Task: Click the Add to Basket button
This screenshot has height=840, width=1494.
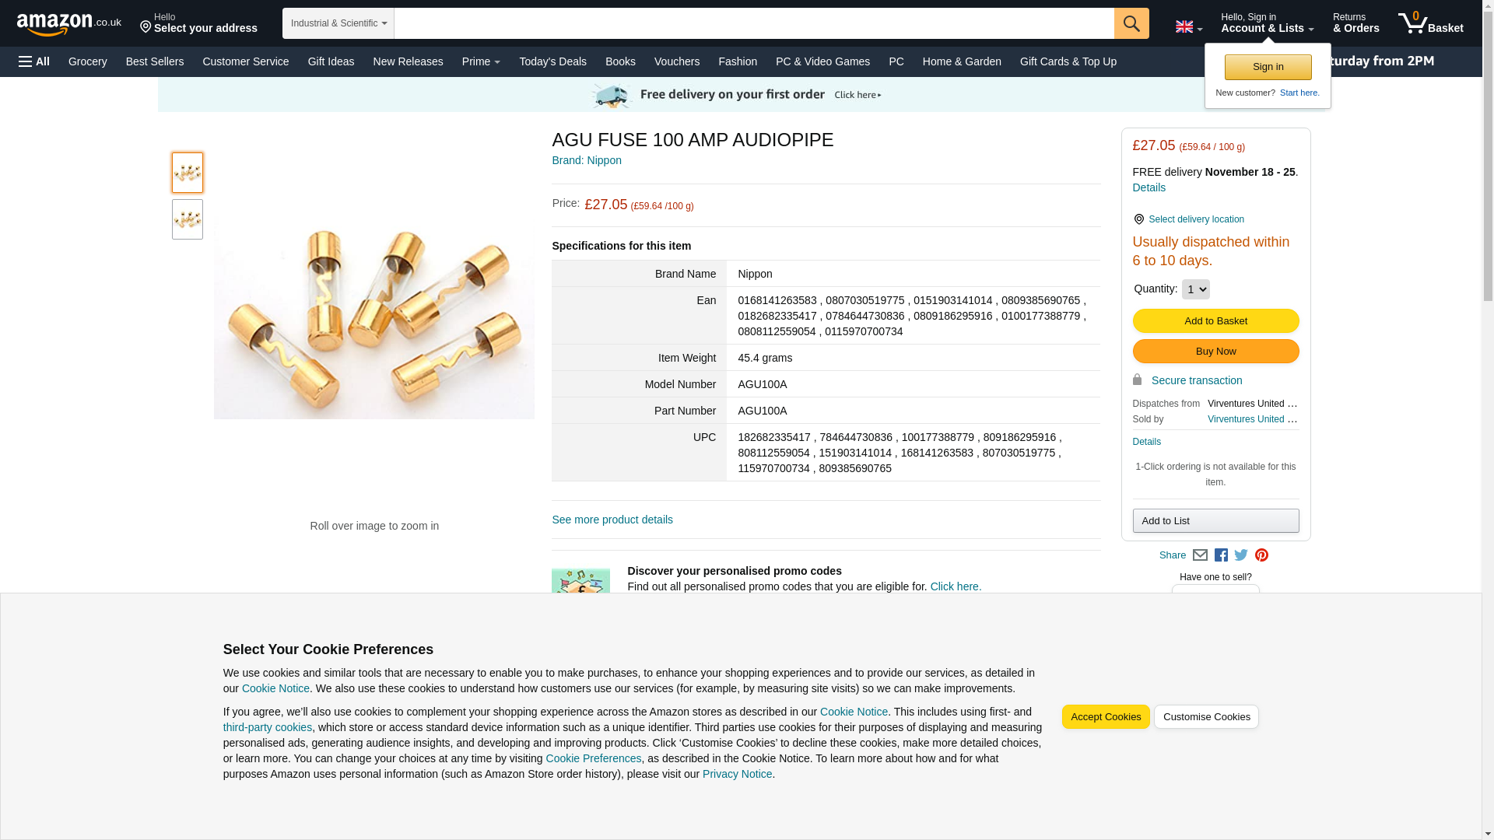Action: 1215,321
